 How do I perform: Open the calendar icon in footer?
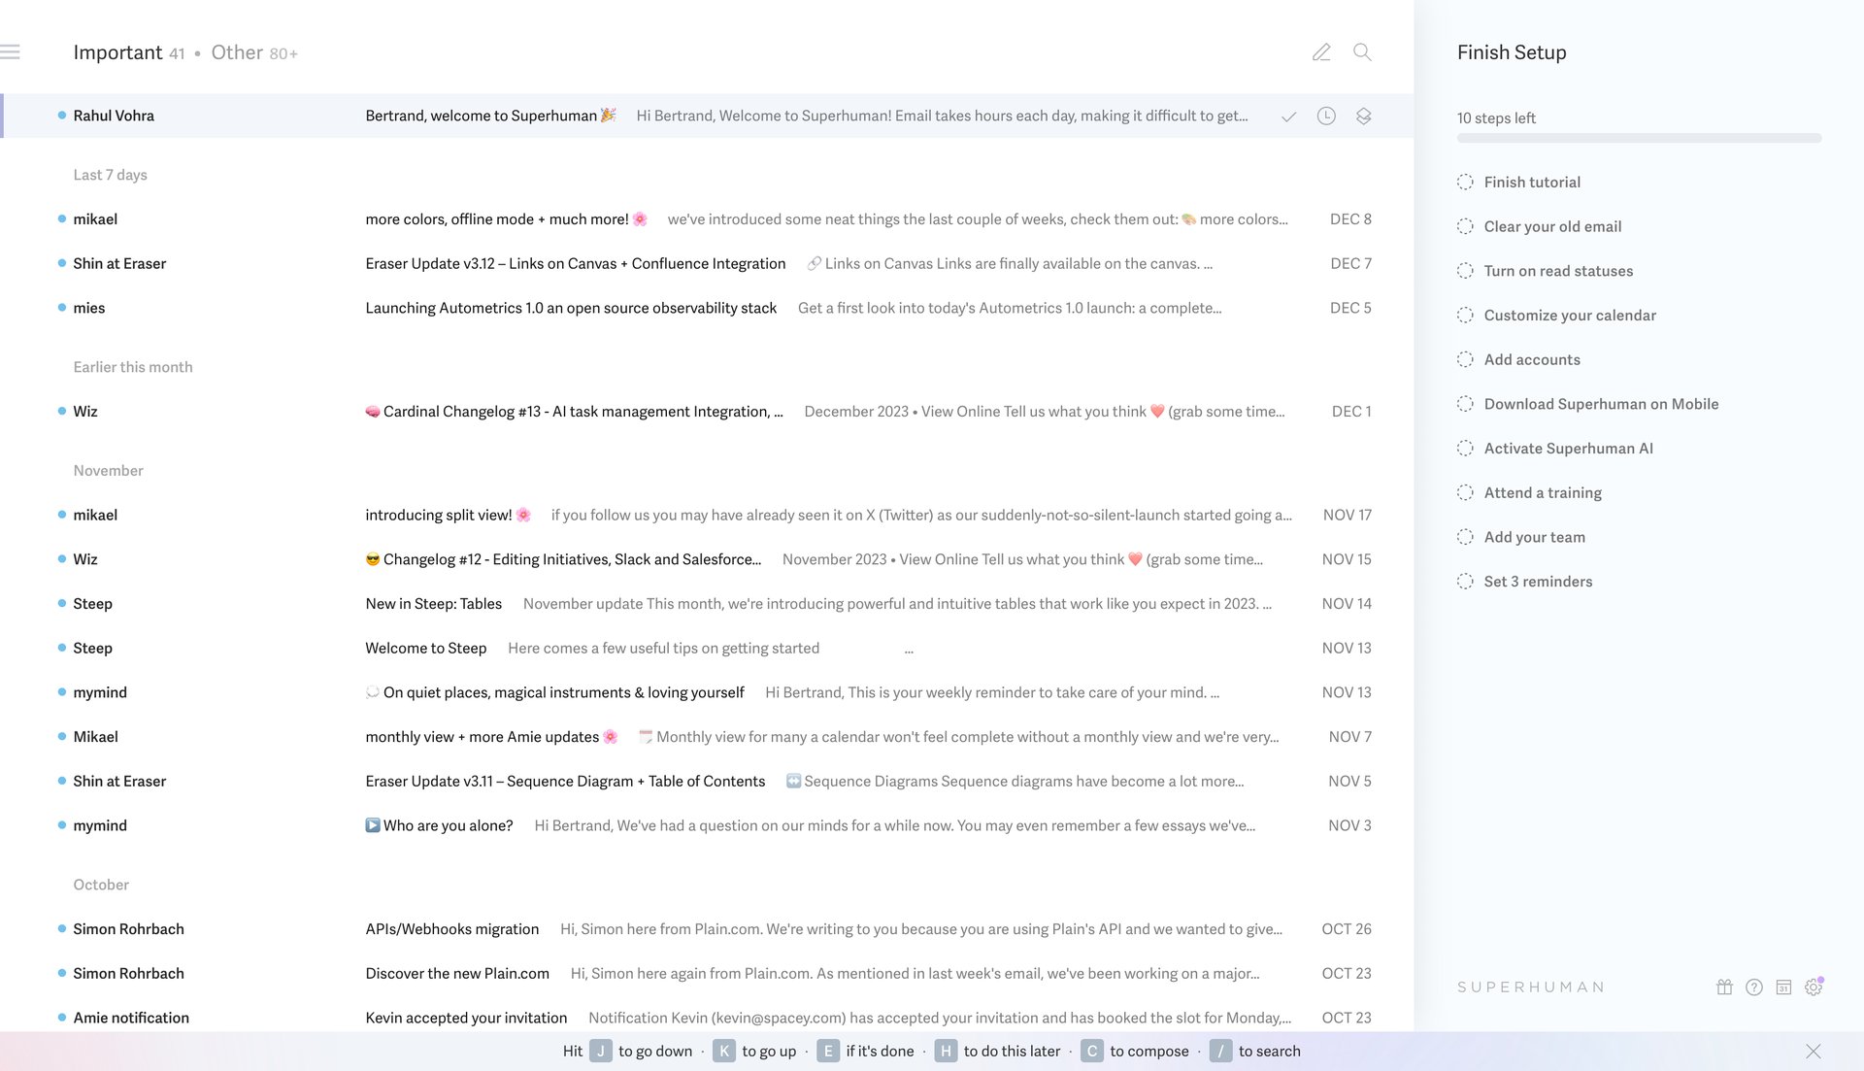coord(1783,987)
